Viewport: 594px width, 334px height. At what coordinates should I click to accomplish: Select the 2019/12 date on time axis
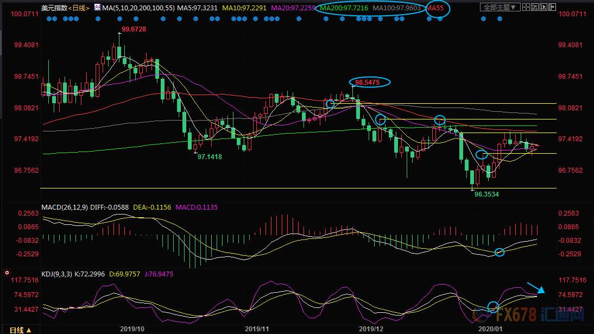371,329
